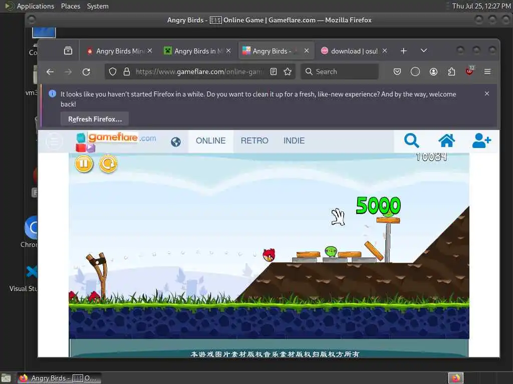This screenshot has height=384, width=513.
Task: Click the clock showing Thu Jul 25
Action: pos(481,6)
